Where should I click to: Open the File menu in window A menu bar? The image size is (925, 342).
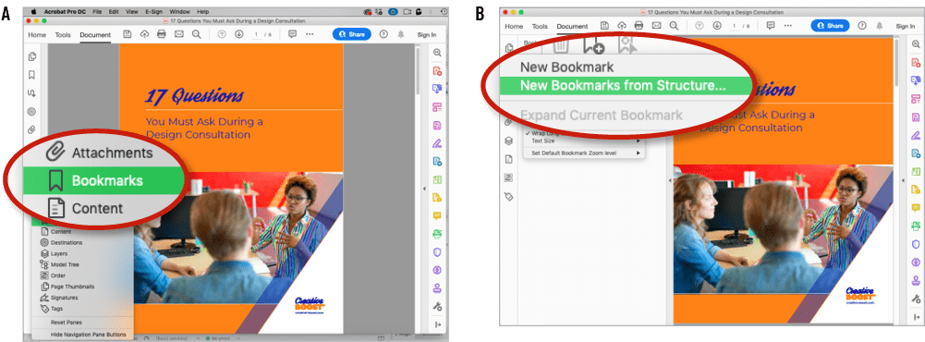(x=97, y=11)
